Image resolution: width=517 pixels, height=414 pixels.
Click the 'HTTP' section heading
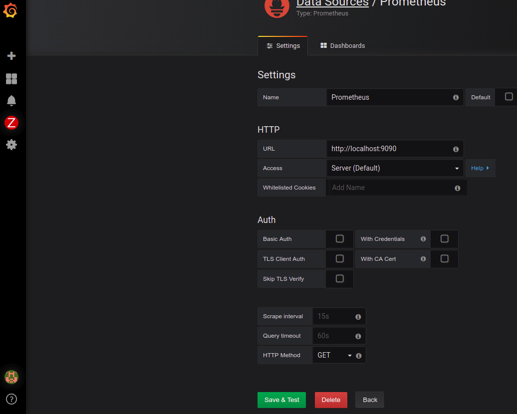(x=268, y=130)
